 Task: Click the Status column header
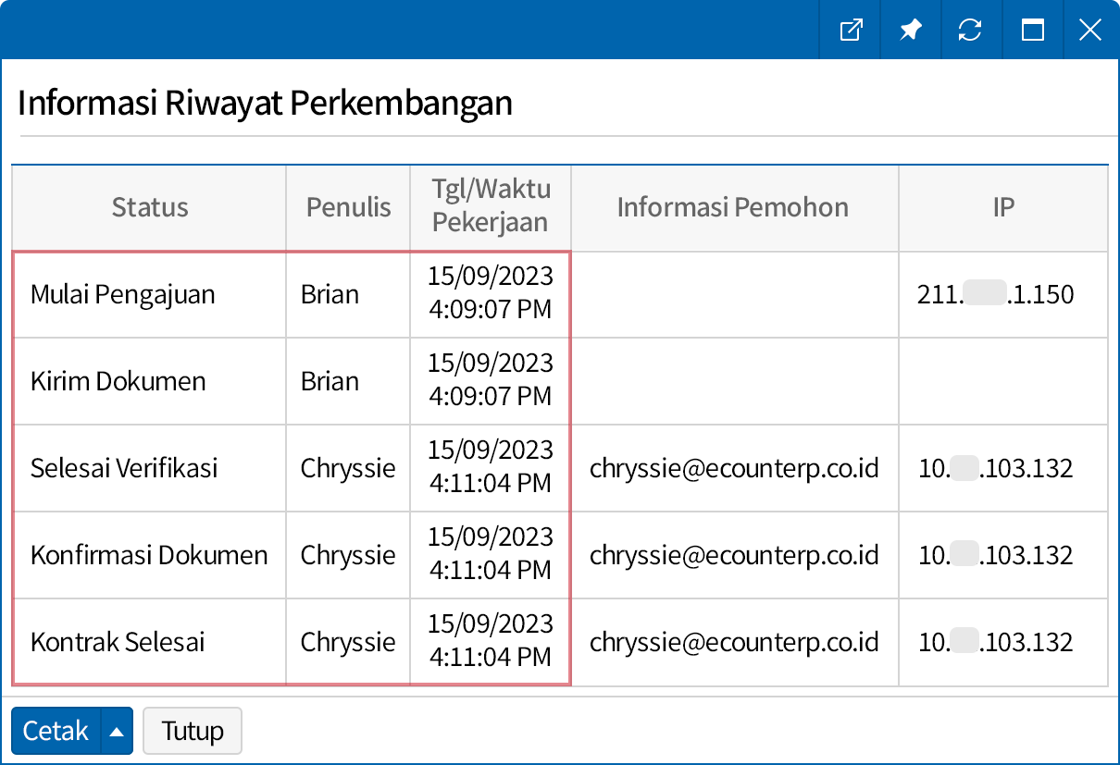tap(149, 207)
